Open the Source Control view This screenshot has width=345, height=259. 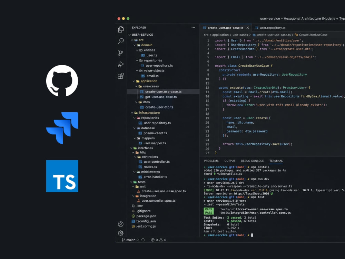point(120,52)
